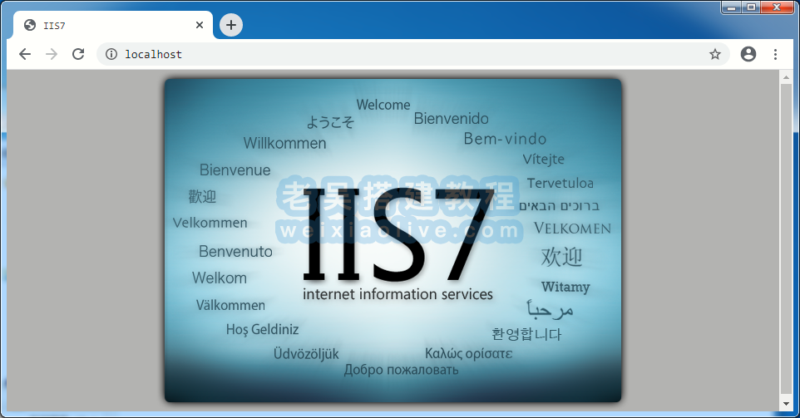Click the IIS7 welcome image

393,240
